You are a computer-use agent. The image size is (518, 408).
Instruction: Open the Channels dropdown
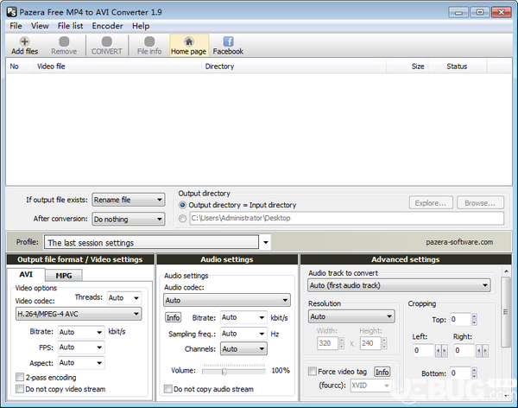(243, 348)
